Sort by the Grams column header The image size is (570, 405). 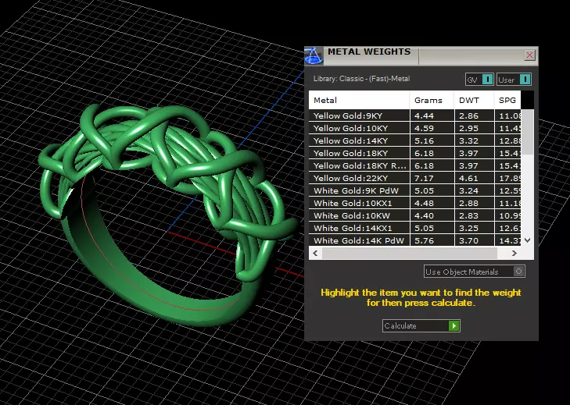pos(432,100)
